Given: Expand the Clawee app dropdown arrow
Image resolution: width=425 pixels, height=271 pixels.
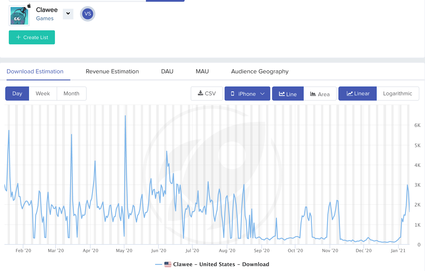Looking at the screenshot, I should pos(68,14).
